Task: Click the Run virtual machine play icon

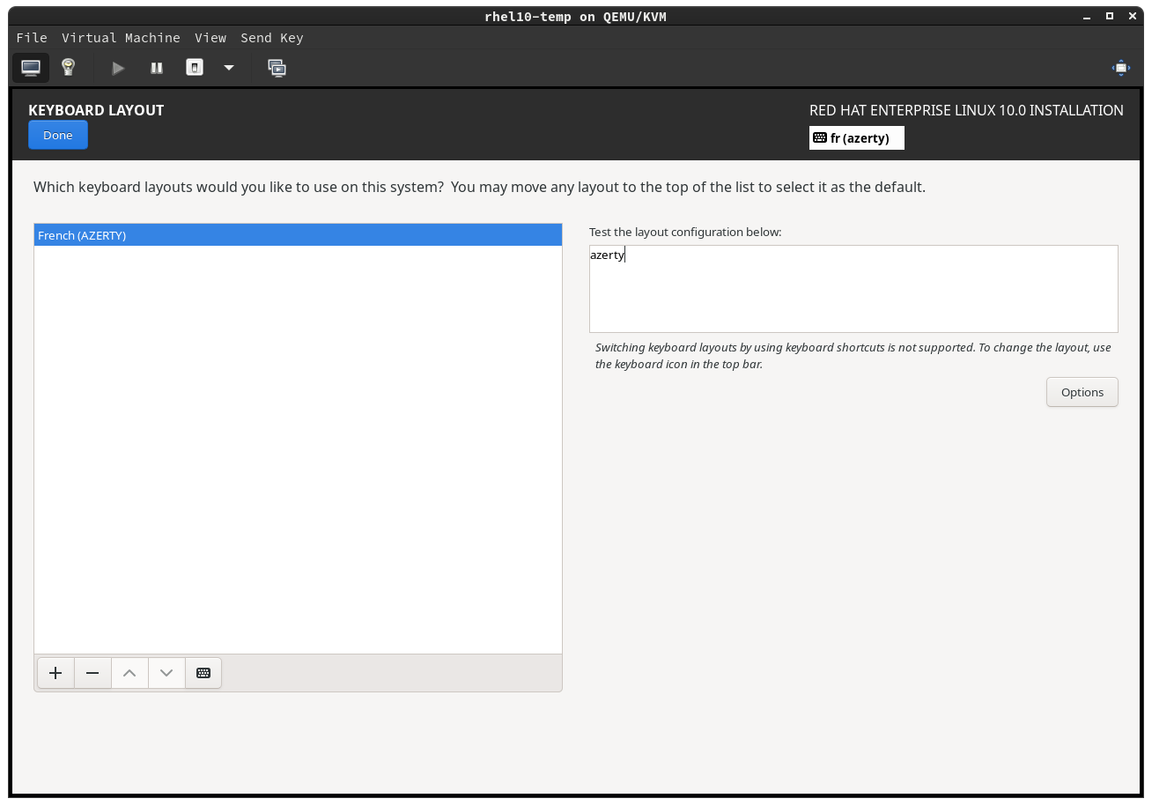Action: 118,68
